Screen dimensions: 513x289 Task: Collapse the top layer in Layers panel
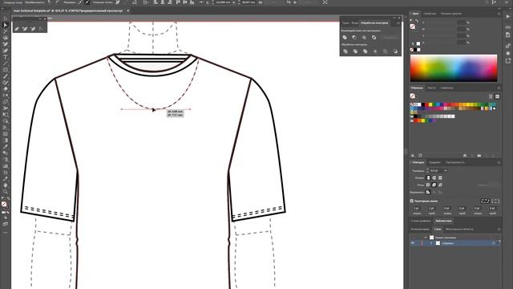click(x=426, y=238)
